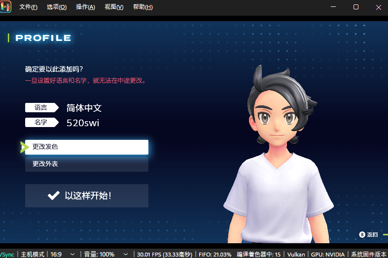Open the 选项(O) menu
The image size is (388, 258).
pyautogui.click(x=57, y=7)
